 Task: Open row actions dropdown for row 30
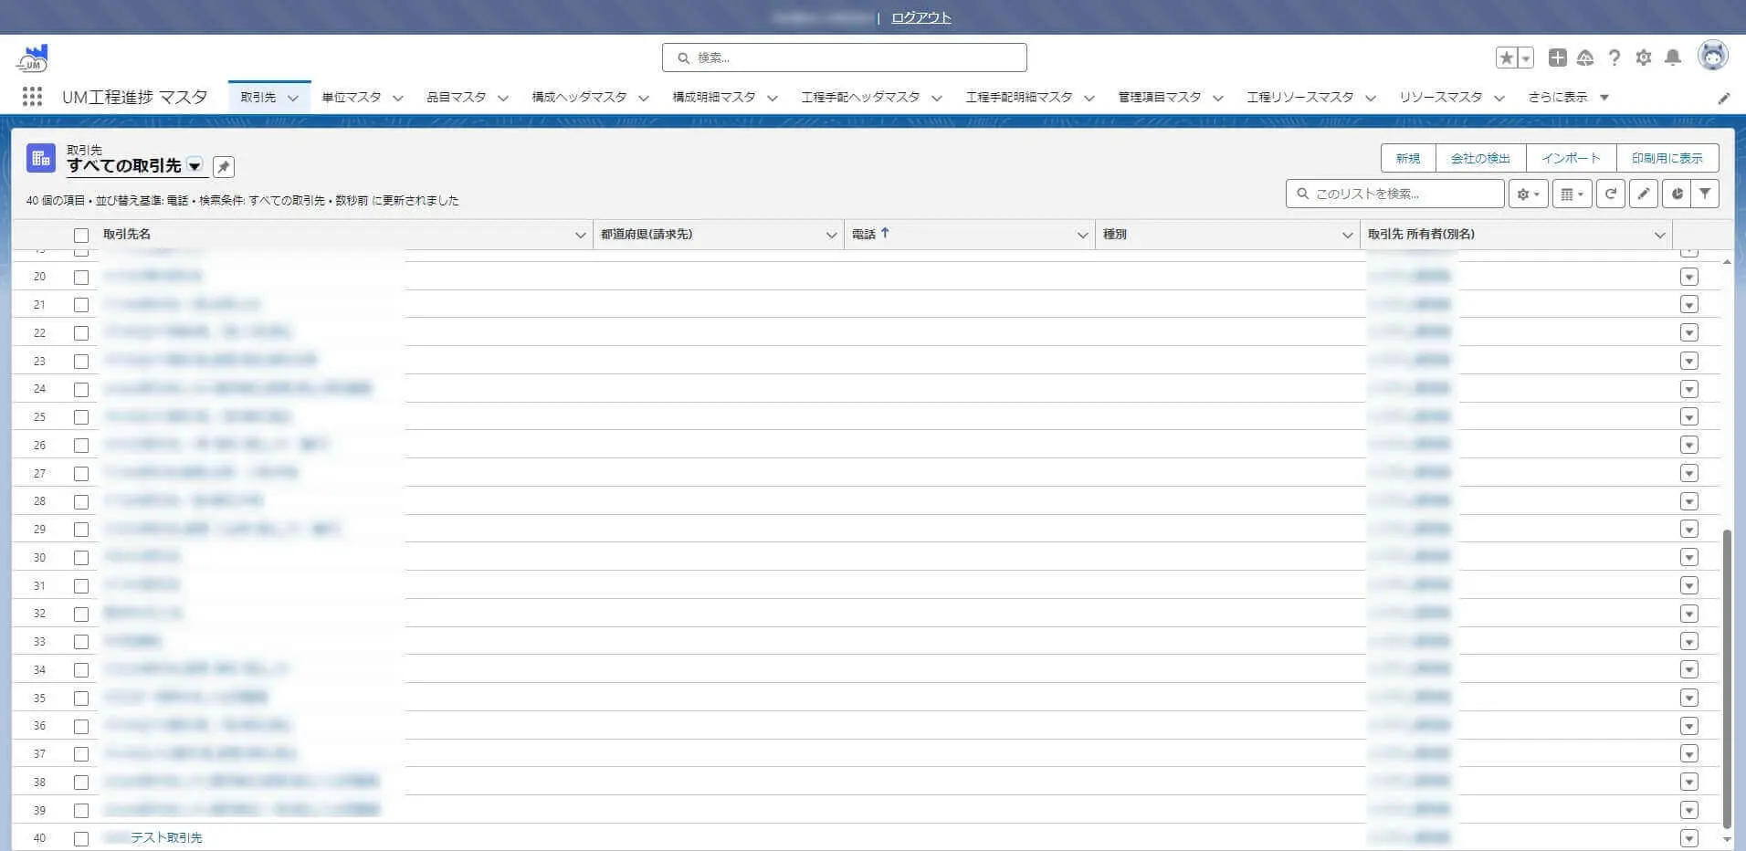pos(1689,557)
